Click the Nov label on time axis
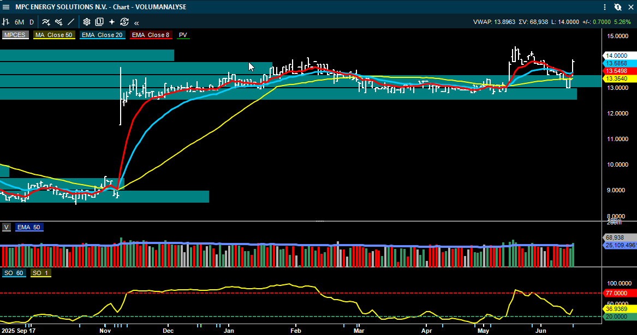The width and height of the screenshot is (637, 335). pyautogui.click(x=105, y=331)
